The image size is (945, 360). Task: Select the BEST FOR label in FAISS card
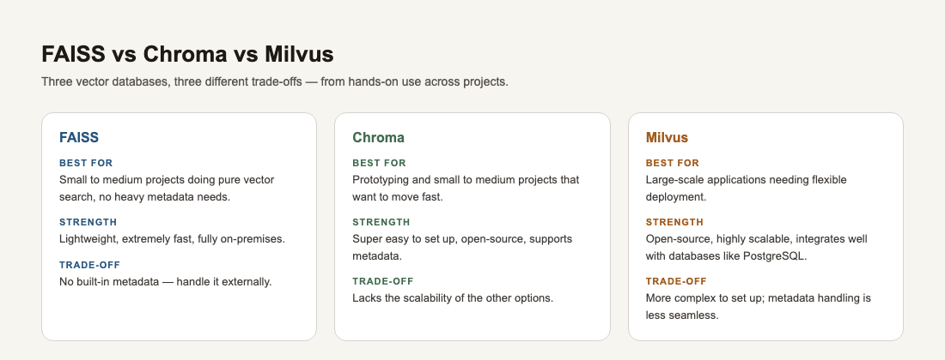[86, 163]
